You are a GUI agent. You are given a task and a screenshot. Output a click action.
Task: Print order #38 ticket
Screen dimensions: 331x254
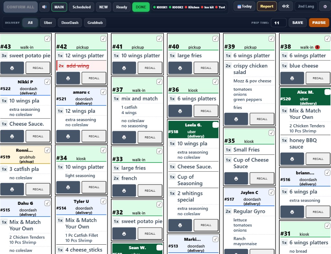click(292, 78)
